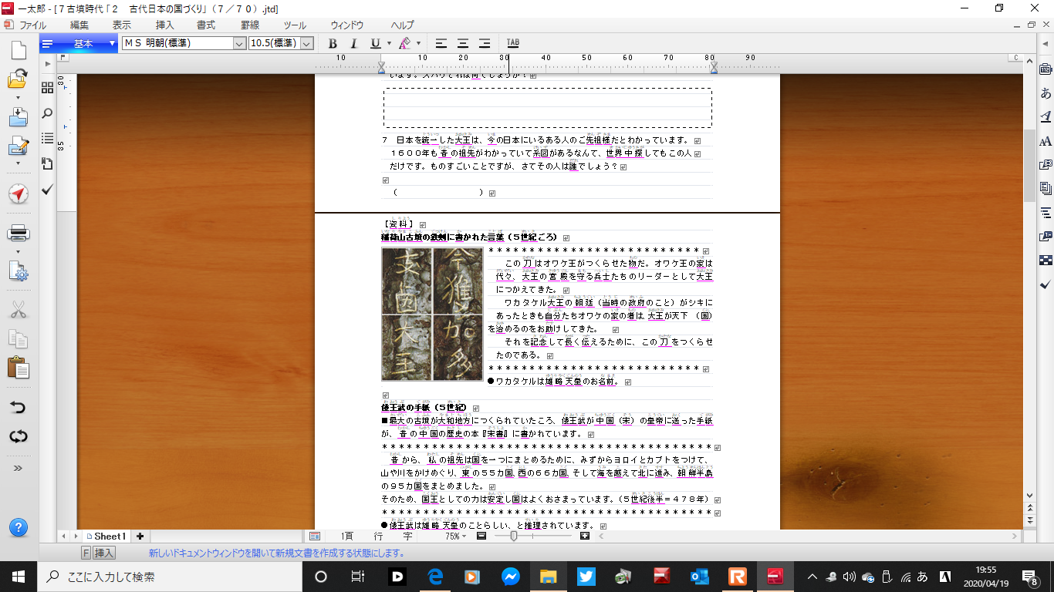Open the 書式 menu

click(206, 25)
